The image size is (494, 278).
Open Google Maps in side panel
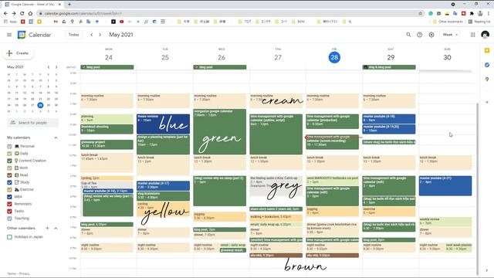click(487, 79)
